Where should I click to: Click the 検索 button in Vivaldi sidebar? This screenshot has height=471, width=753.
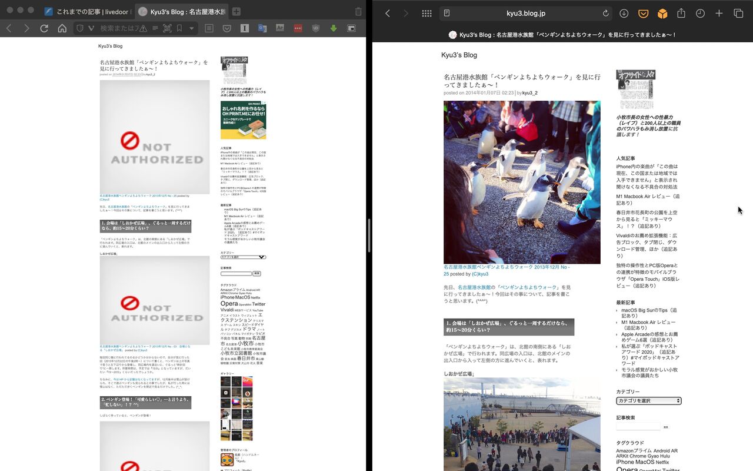tap(256, 274)
